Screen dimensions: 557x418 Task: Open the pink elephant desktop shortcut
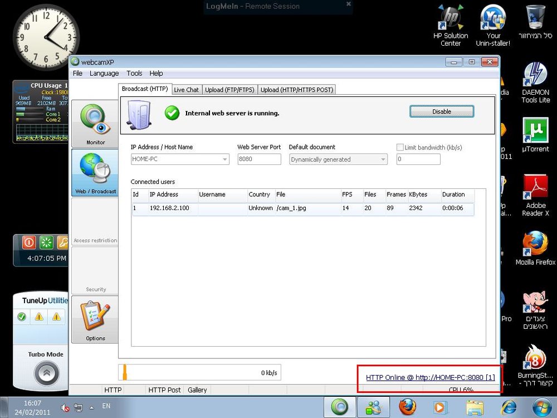(535, 310)
